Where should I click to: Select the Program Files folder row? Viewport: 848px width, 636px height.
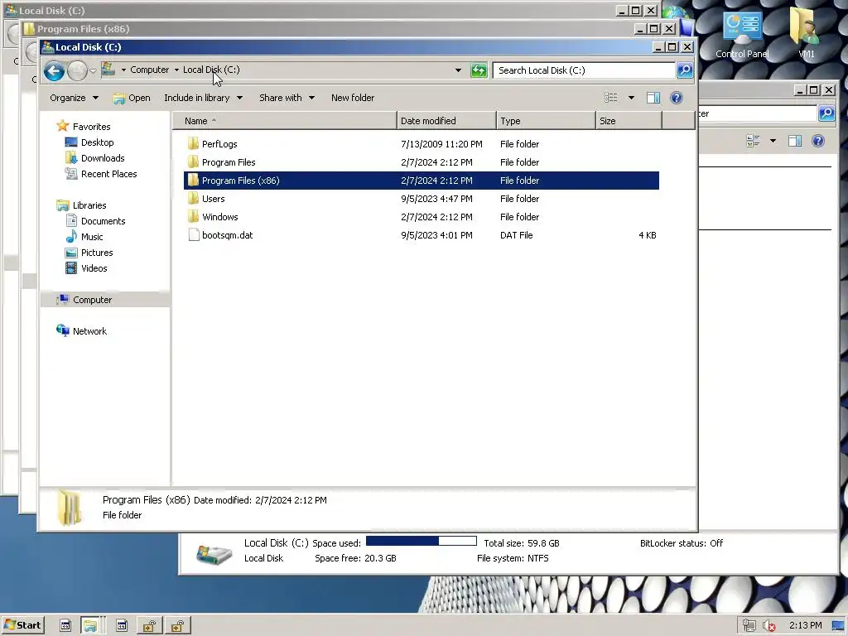click(422, 162)
